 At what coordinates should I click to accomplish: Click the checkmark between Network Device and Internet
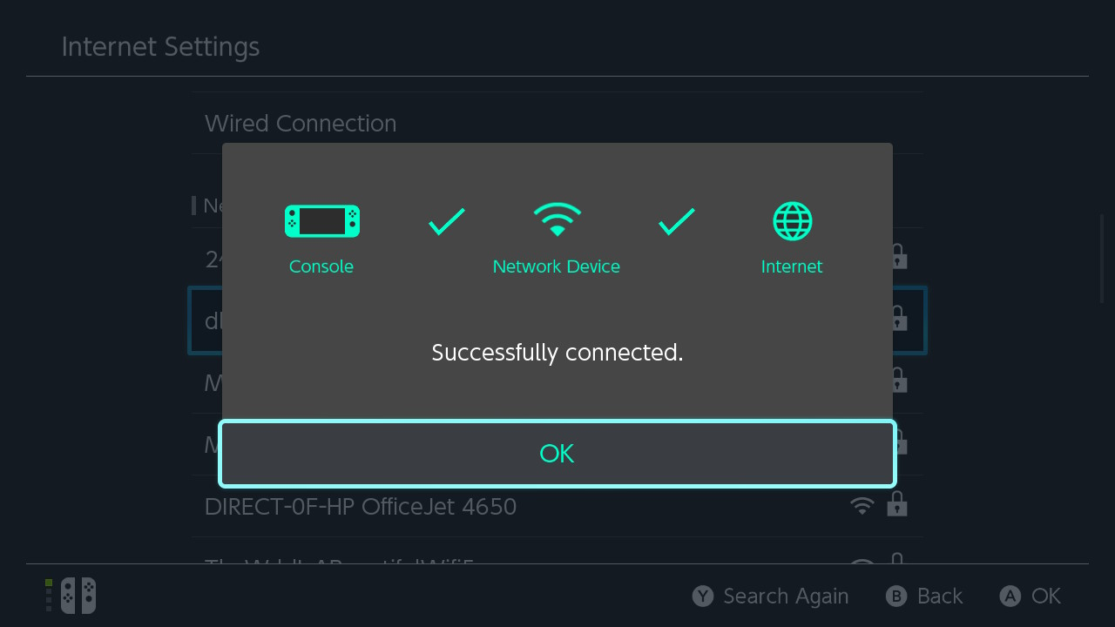click(x=677, y=221)
